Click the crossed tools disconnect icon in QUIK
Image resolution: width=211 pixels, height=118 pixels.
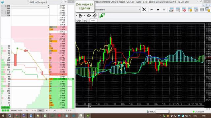pos(144,10)
